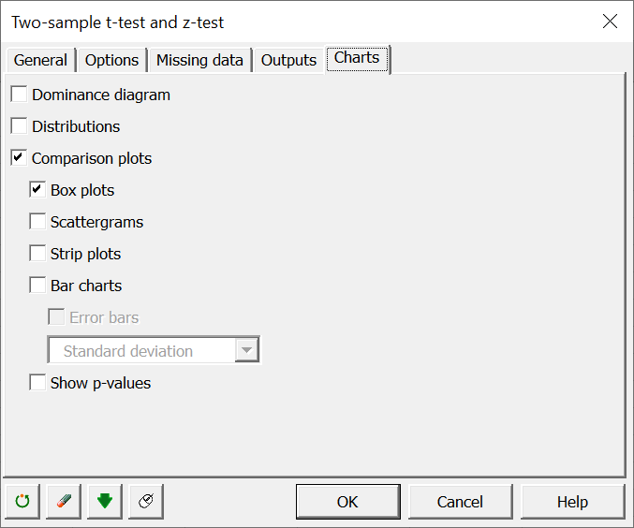Close the Two-sample t-test dialog
Viewport: 634px width, 528px height.
[x=610, y=22]
